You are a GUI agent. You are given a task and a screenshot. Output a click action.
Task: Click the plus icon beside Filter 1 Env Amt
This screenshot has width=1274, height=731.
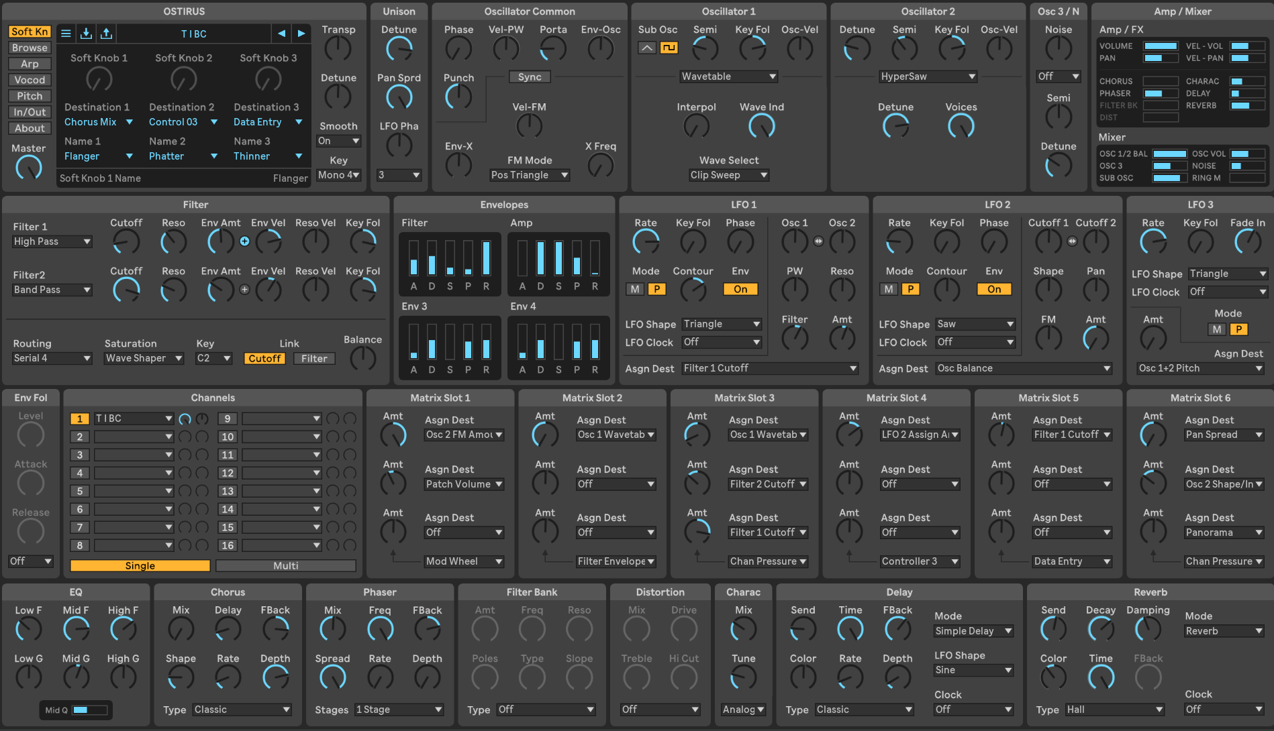click(245, 241)
